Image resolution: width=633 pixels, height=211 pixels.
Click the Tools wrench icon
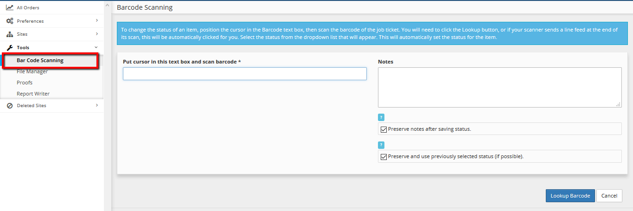[9, 47]
